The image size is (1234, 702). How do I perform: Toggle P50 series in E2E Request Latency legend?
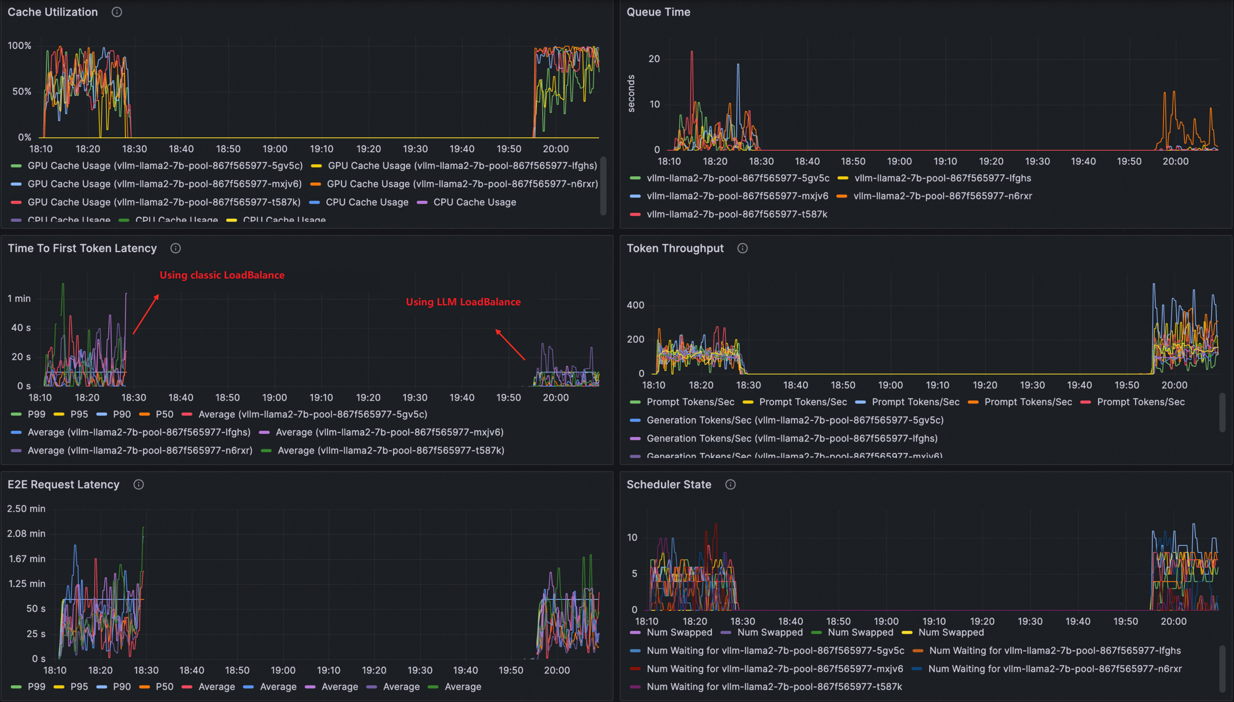164,686
